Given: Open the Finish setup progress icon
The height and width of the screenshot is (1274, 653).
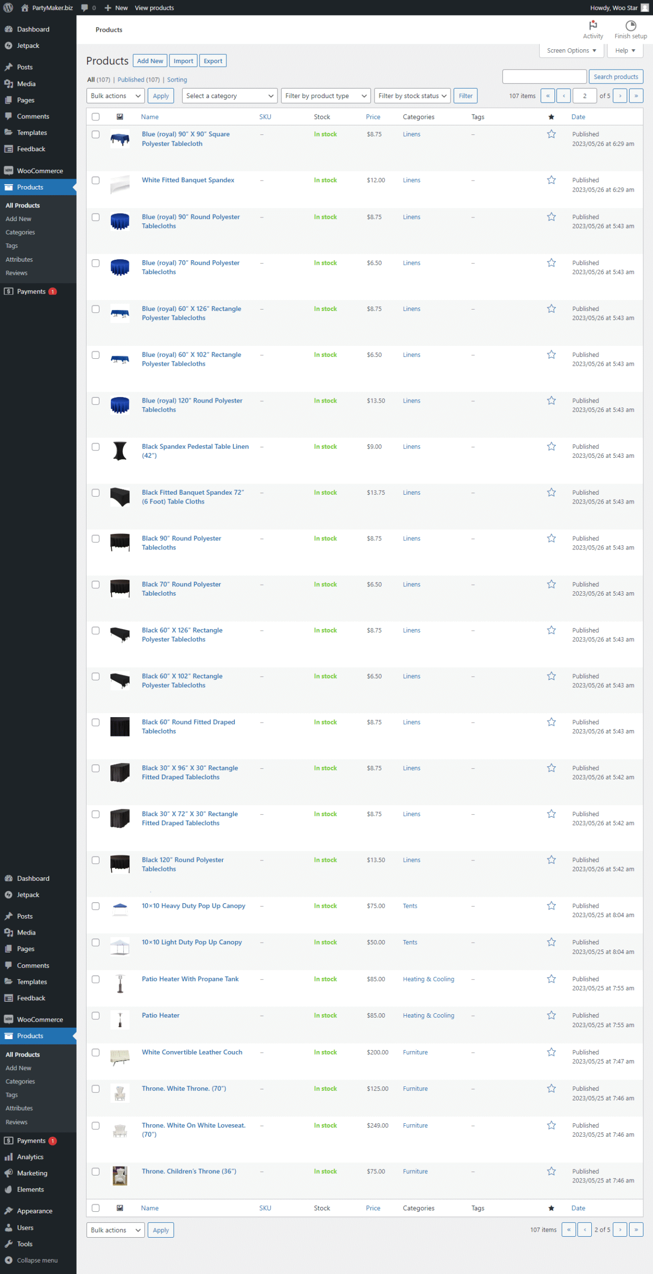Looking at the screenshot, I should [x=630, y=25].
